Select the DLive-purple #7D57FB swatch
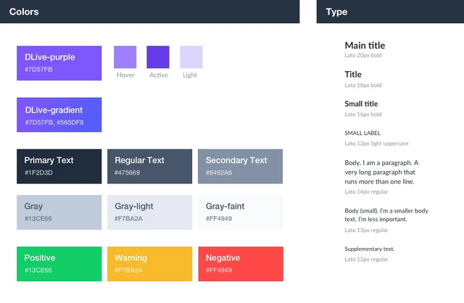This screenshot has width=464, height=303. pos(59,63)
